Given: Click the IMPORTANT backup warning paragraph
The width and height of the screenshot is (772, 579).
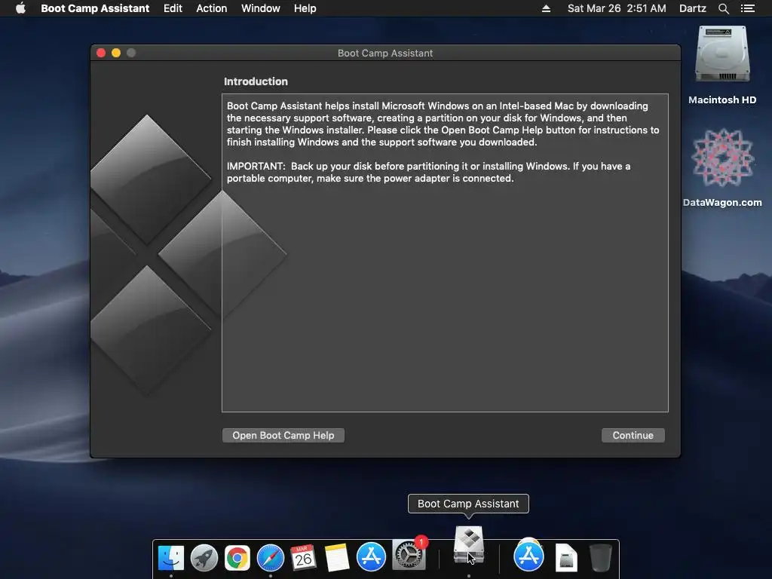Looking at the screenshot, I should (428, 173).
